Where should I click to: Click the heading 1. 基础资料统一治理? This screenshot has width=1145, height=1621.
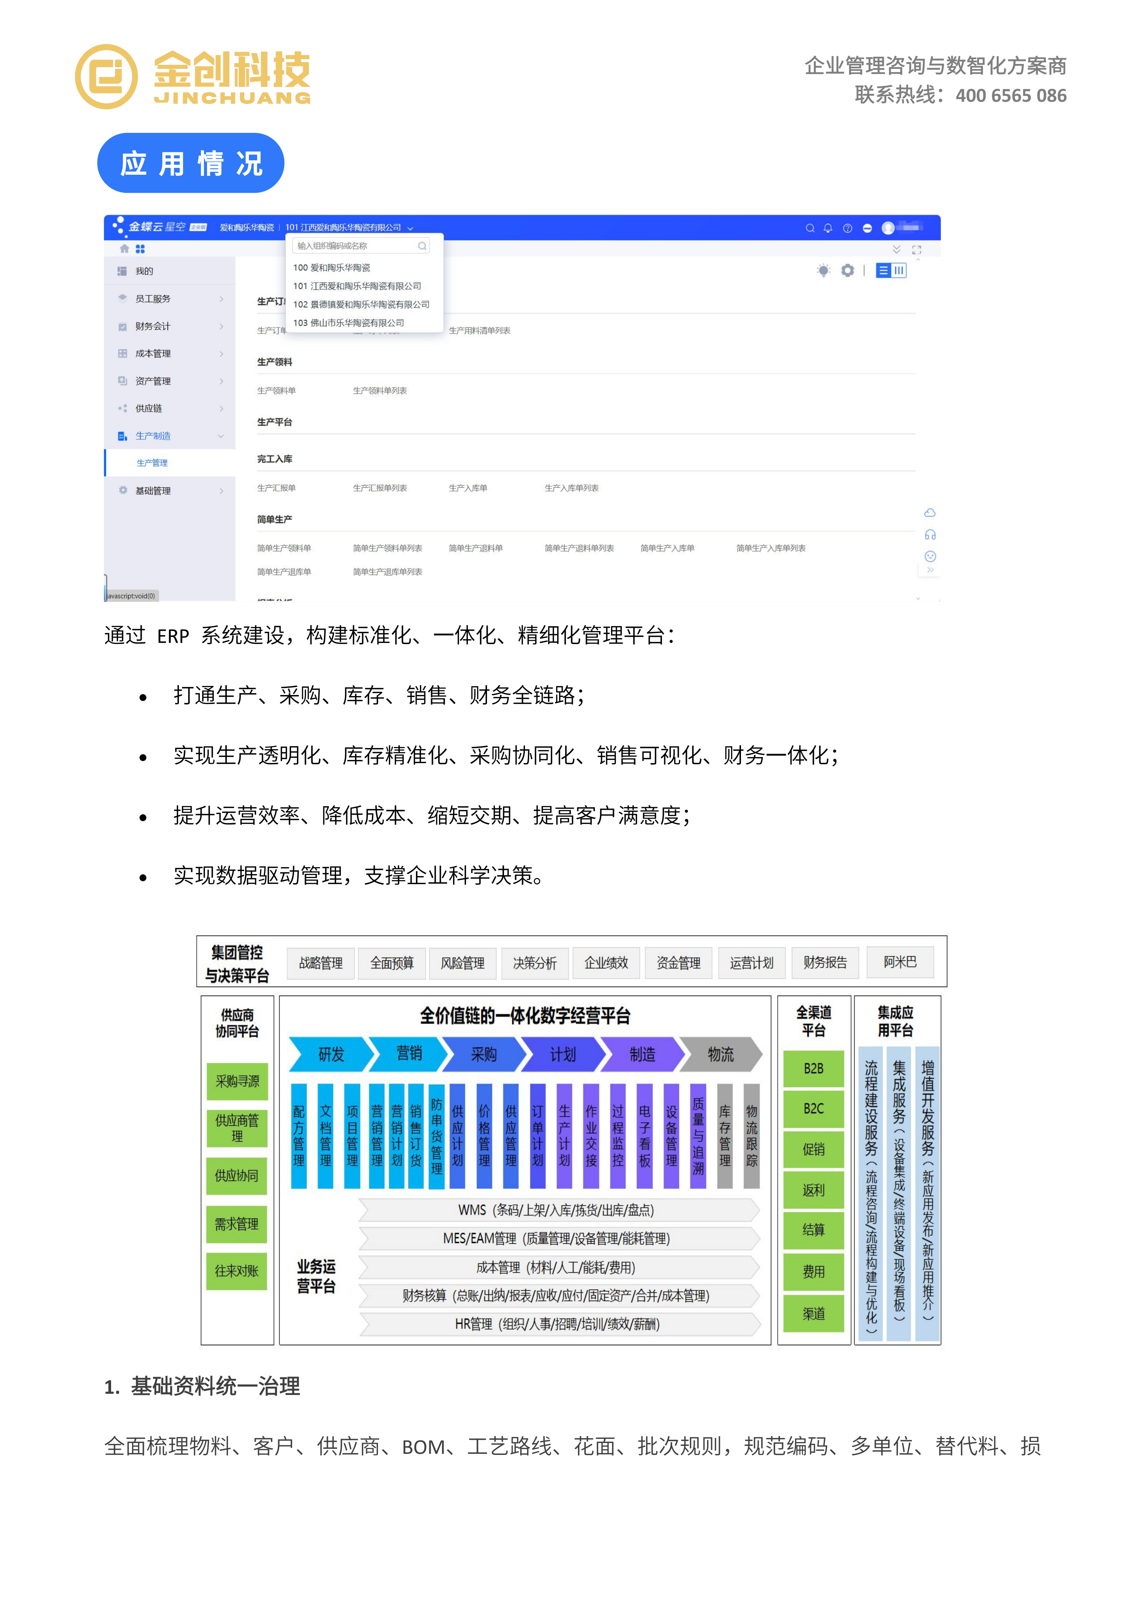pos(202,1387)
